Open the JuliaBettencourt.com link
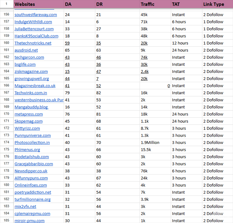Viewport: 233px width, 223px height. (x=34, y=29)
